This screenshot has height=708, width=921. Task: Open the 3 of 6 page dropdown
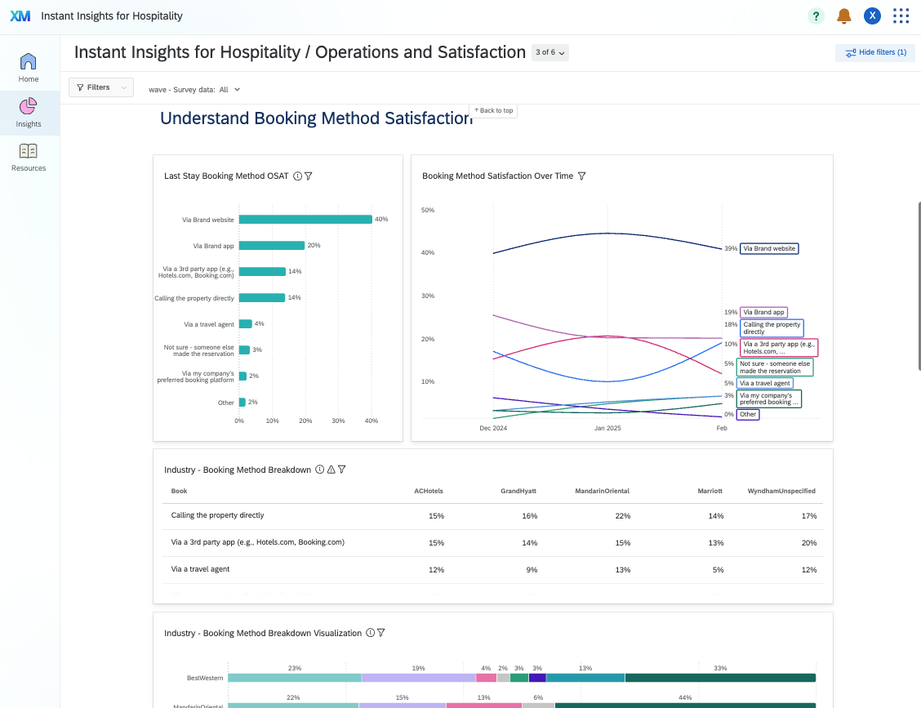[x=549, y=52]
